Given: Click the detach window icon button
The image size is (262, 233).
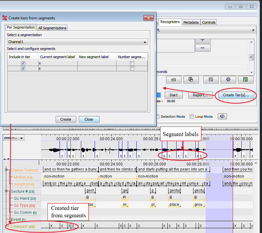Looking at the screenshot, I should pyautogui.click(x=211, y=80).
